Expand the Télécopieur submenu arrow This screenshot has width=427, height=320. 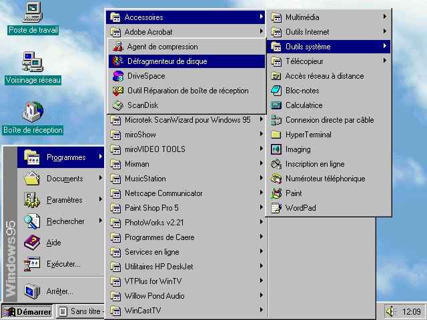(384, 61)
